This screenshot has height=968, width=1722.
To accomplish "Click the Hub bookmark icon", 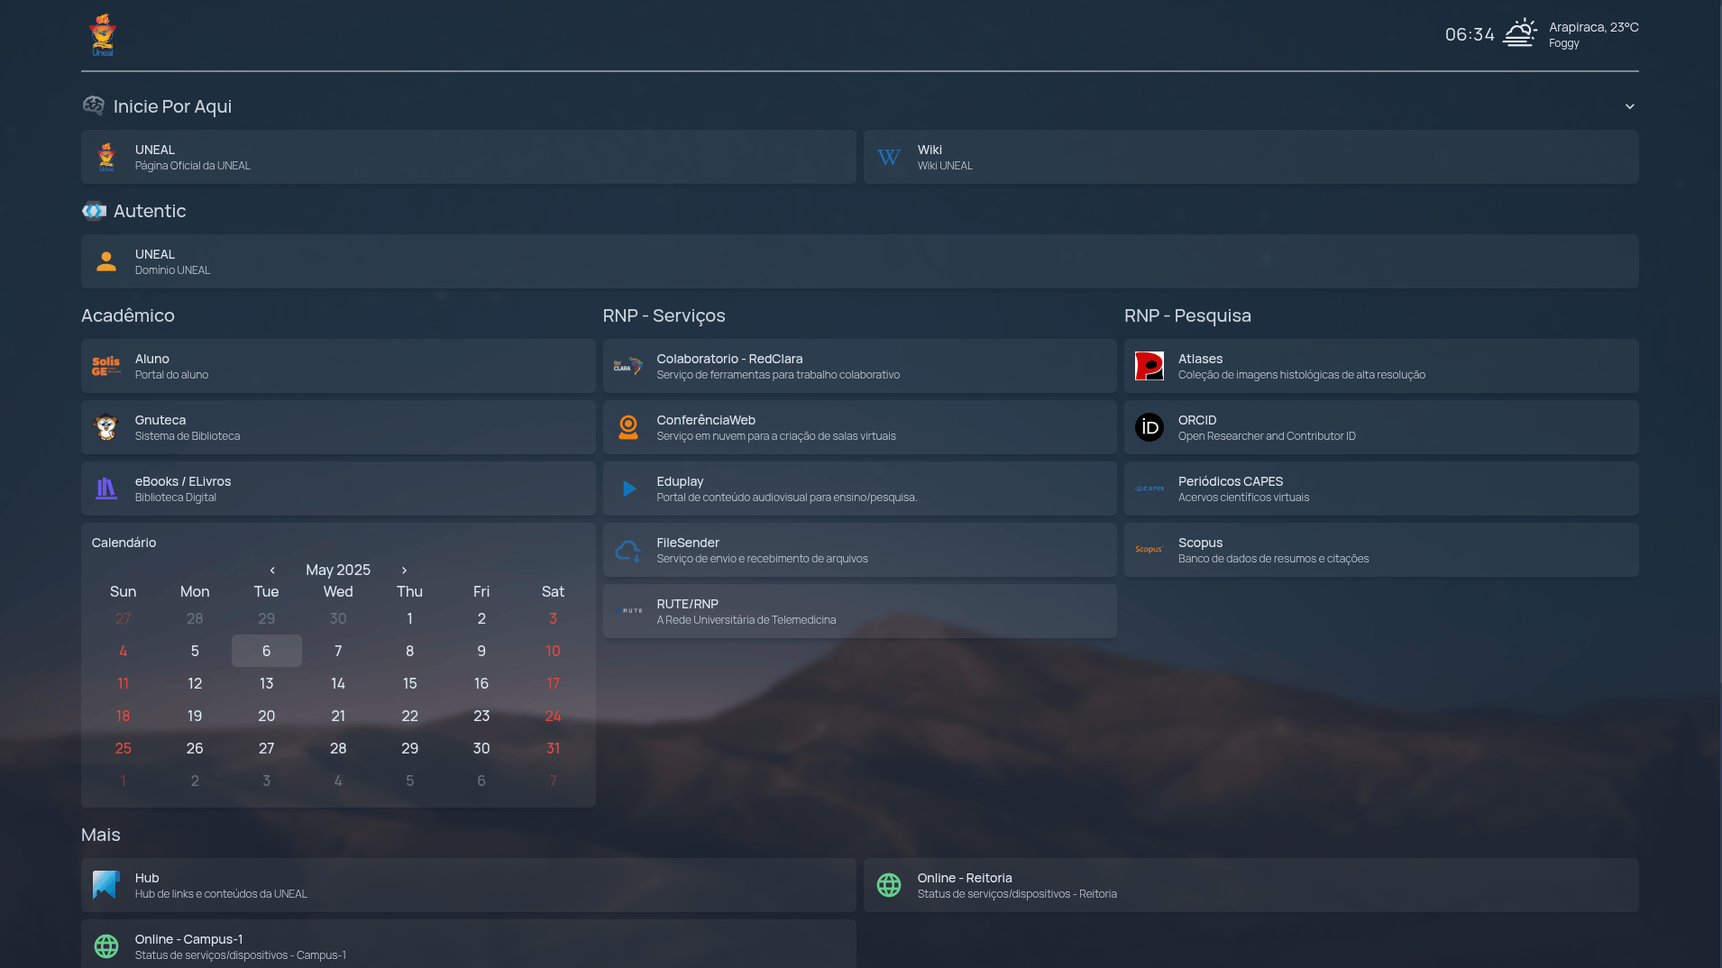I will click(106, 885).
